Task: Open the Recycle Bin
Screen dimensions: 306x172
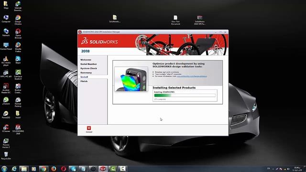Action: pyautogui.click(x=6, y=156)
